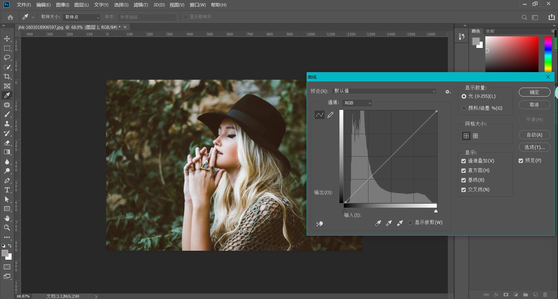The width and height of the screenshot is (558, 299).
Task: Select the Zoom tool in toolbar
Action: [x=7, y=228]
